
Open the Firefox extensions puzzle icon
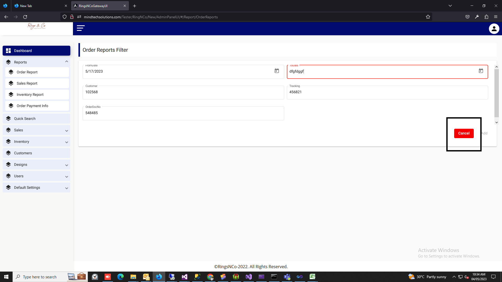[486, 17]
